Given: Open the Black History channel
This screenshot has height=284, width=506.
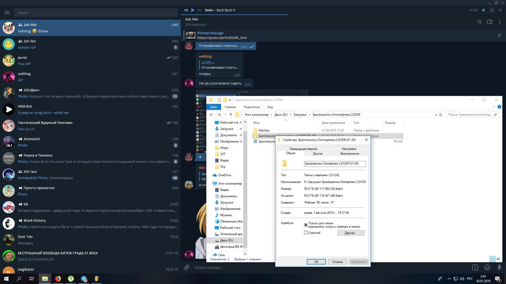Looking at the screenshot, I should tap(90, 223).
